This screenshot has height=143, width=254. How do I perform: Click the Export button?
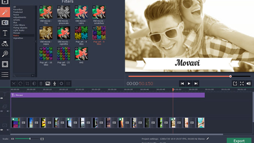(x=239, y=141)
